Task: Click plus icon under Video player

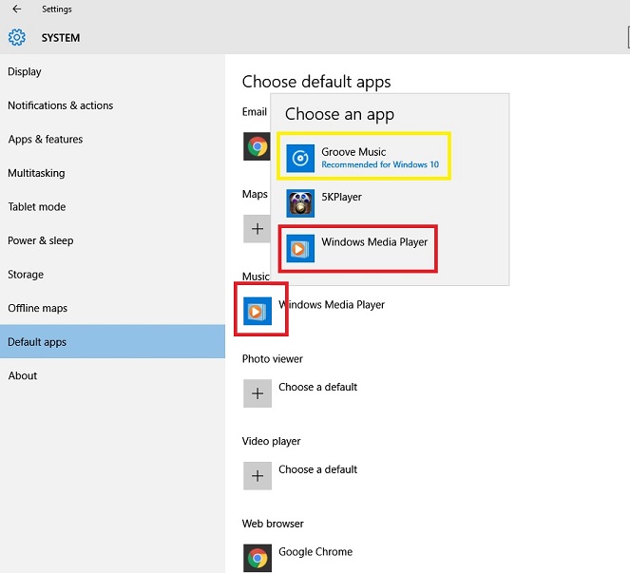Action: click(x=258, y=476)
